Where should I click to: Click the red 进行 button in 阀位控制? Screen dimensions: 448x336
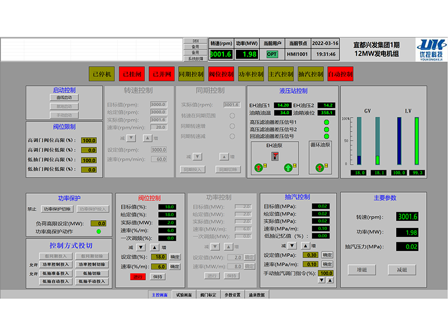click(138, 277)
